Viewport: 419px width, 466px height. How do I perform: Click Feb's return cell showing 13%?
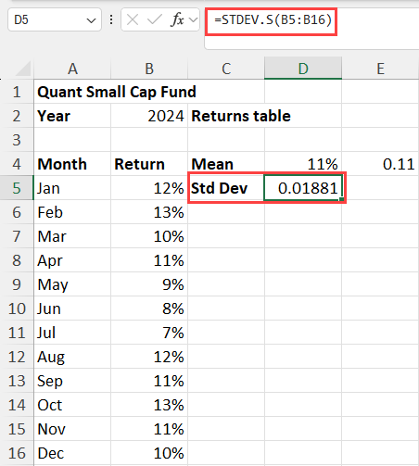pyautogui.click(x=149, y=212)
